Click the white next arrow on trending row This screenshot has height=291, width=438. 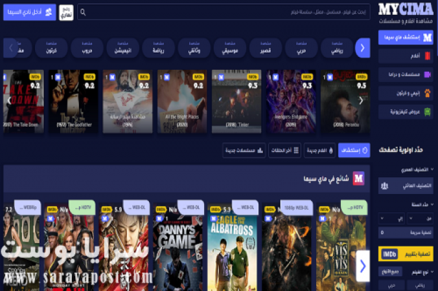[x=363, y=266]
